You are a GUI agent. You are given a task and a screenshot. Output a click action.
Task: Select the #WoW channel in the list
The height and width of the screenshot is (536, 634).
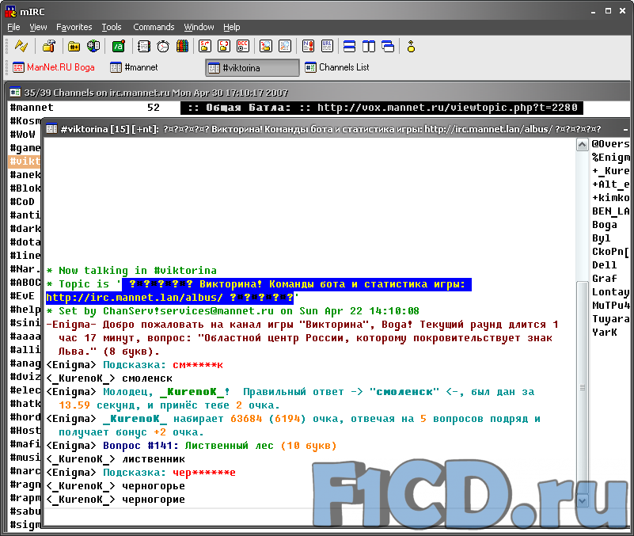(23, 135)
